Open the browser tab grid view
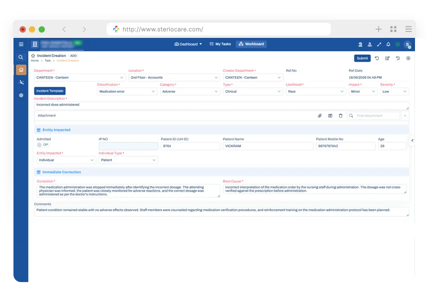Screen dimensions: 428x302 tap(394, 29)
